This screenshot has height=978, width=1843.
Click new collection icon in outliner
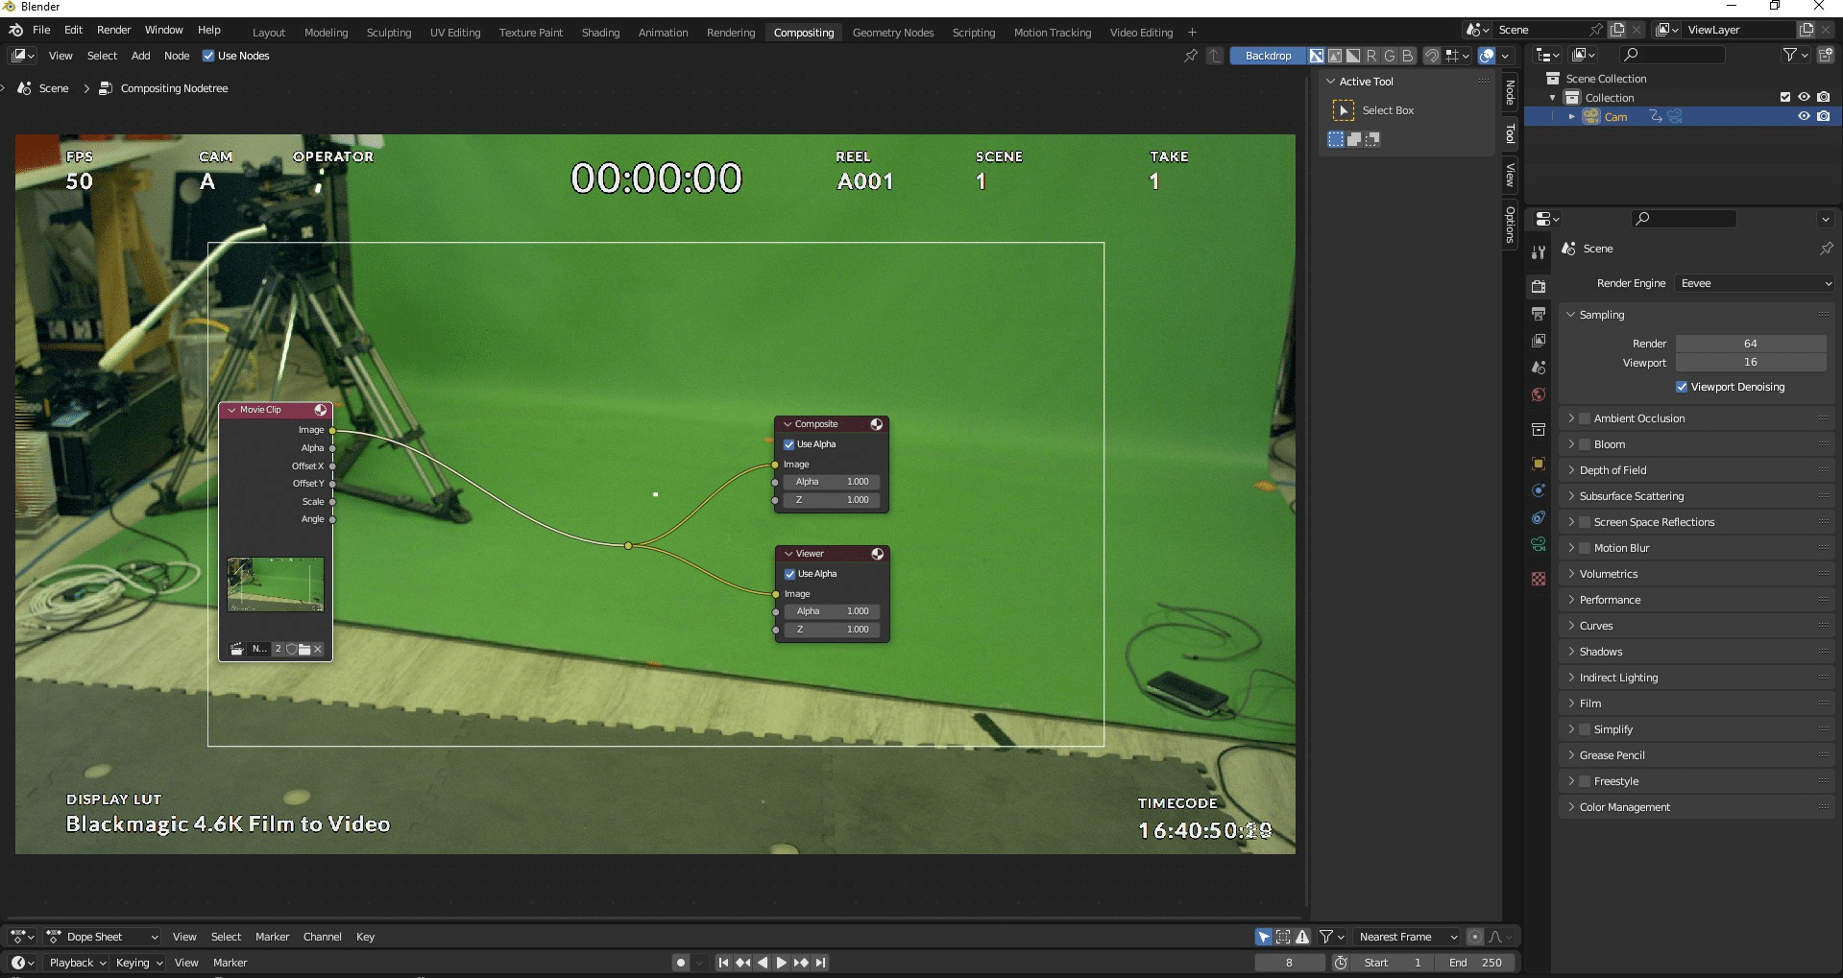click(1825, 56)
